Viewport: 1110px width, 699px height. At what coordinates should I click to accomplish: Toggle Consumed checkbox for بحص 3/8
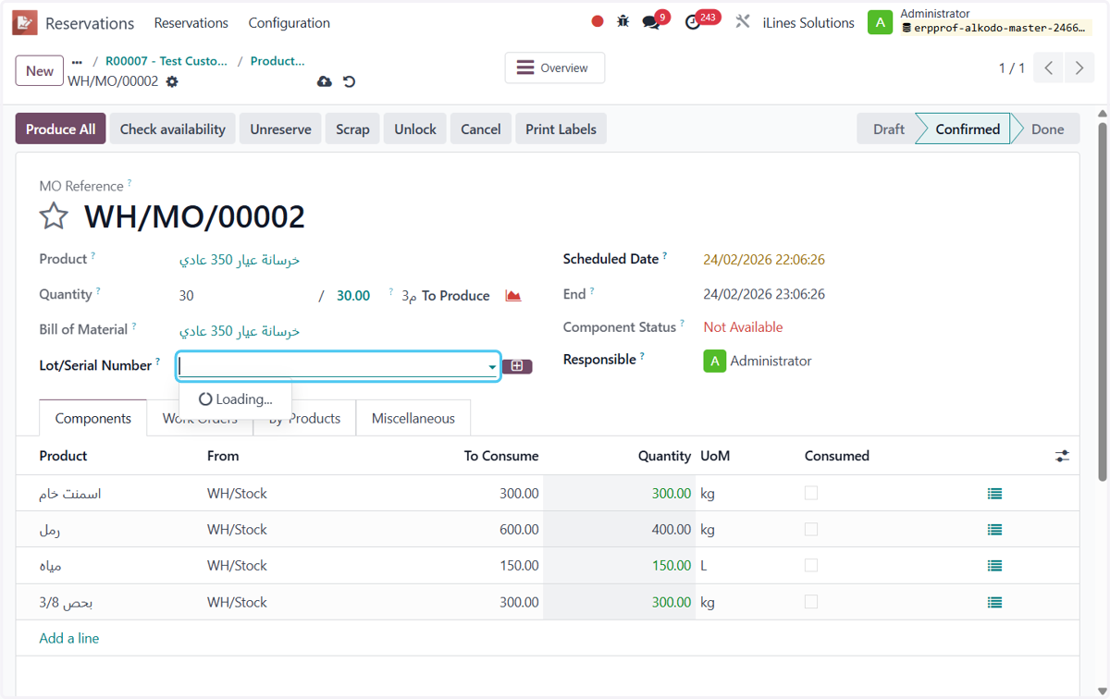(x=811, y=601)
